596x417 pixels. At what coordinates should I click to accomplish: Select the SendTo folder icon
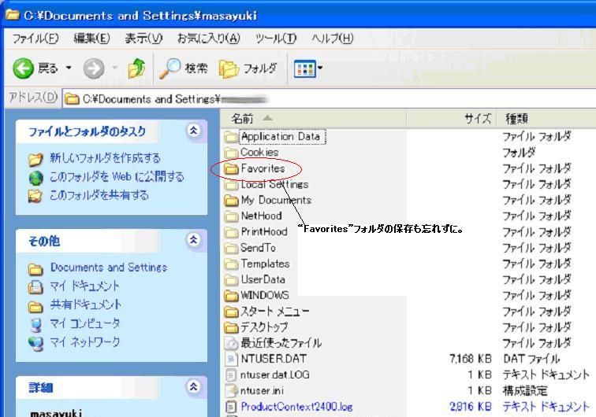[x=231, y=249]
